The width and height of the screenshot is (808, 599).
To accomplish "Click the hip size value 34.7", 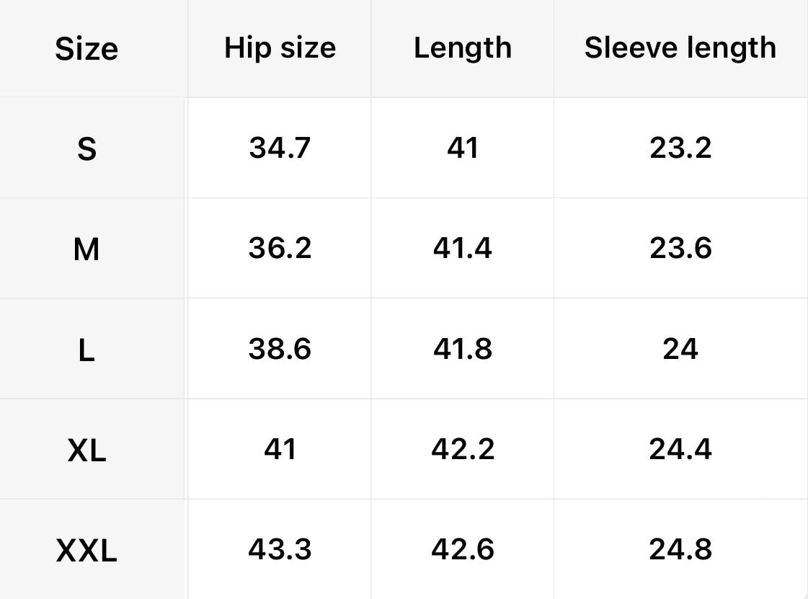I will click(280, 148).
